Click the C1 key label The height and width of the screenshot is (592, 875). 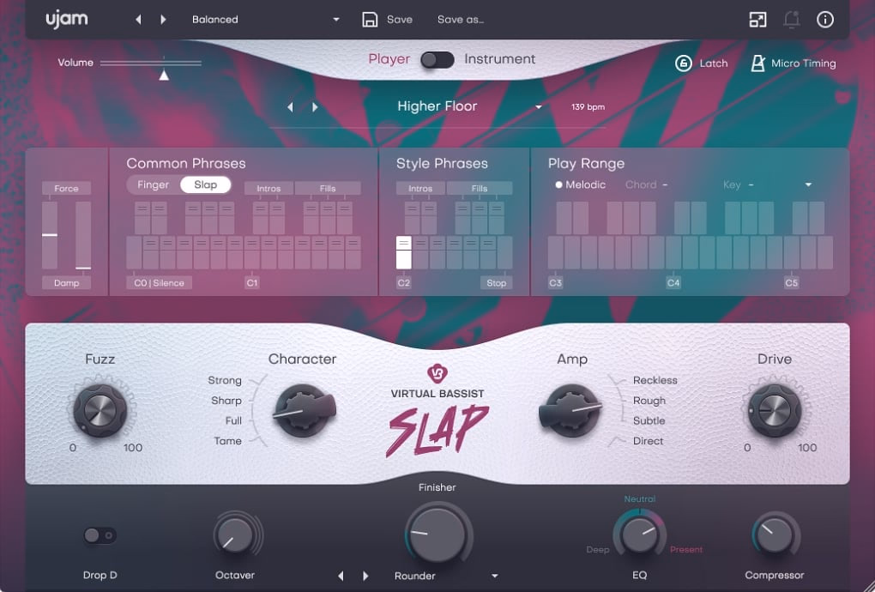252,283
